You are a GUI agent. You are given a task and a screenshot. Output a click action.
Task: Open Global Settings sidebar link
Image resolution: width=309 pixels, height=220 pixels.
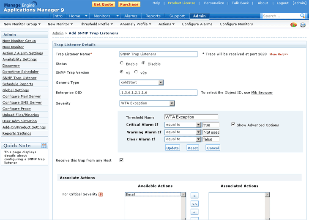point(16,90)
